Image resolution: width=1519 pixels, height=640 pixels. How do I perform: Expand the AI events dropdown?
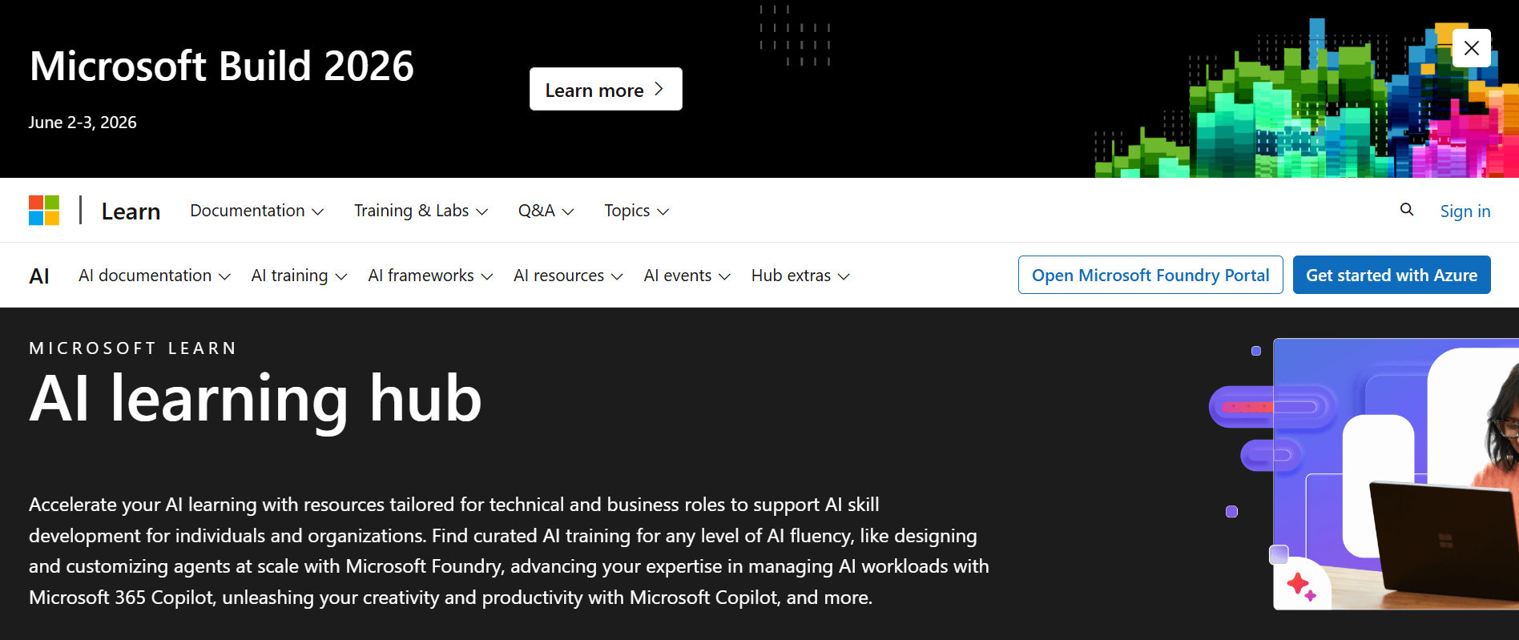[686, 275]
